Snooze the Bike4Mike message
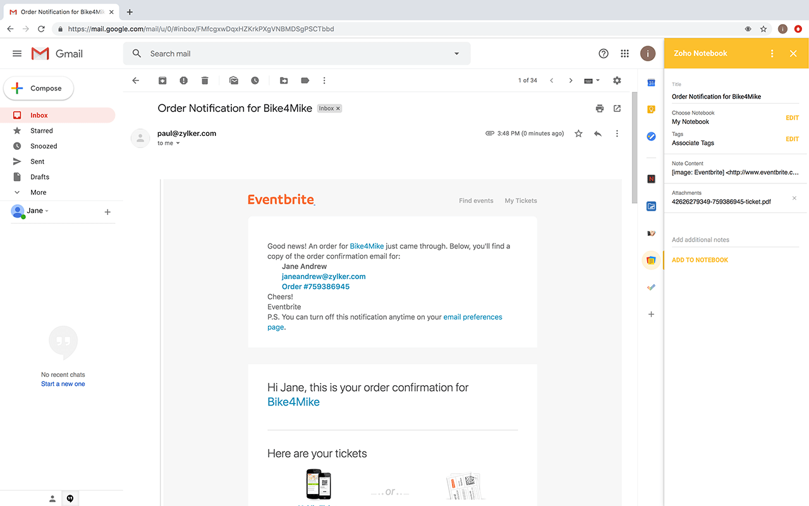The height and width of the screenshot is (506, 809). coord(254,80)
